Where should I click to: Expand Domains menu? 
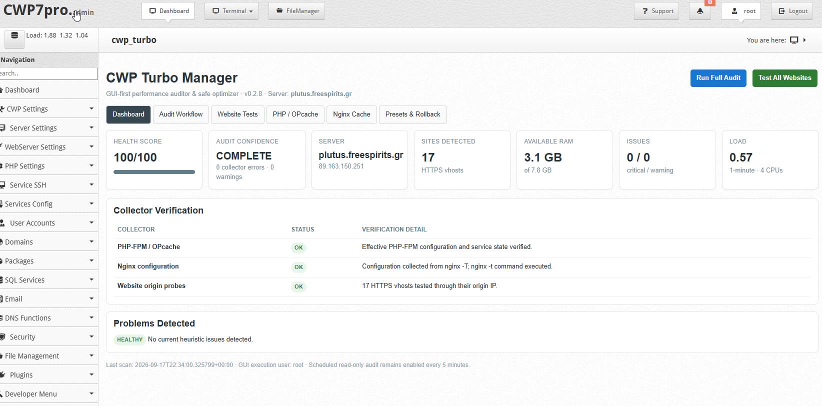[48, 242]
